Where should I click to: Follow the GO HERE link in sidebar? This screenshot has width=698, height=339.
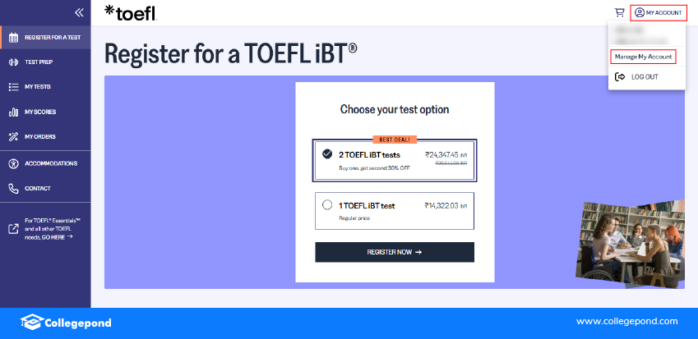click(x=62, y=236)
